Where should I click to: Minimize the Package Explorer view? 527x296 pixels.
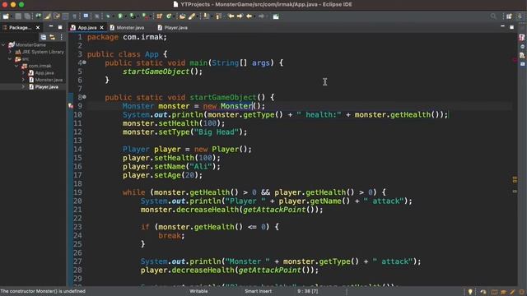(51, 26)
